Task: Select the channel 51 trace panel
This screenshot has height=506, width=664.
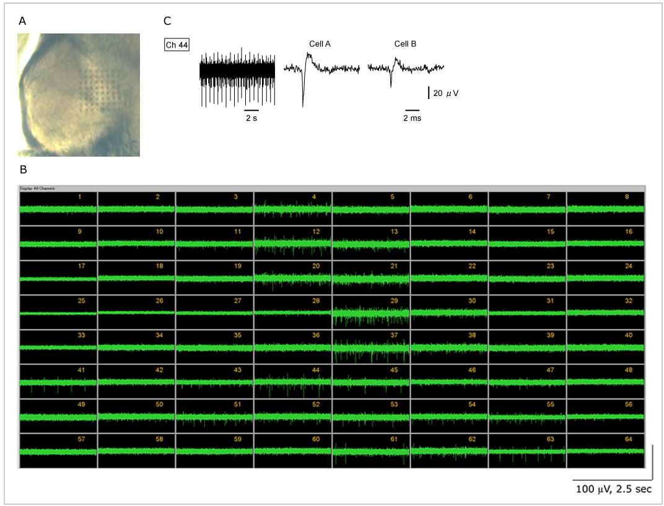Action: [214, 416]
